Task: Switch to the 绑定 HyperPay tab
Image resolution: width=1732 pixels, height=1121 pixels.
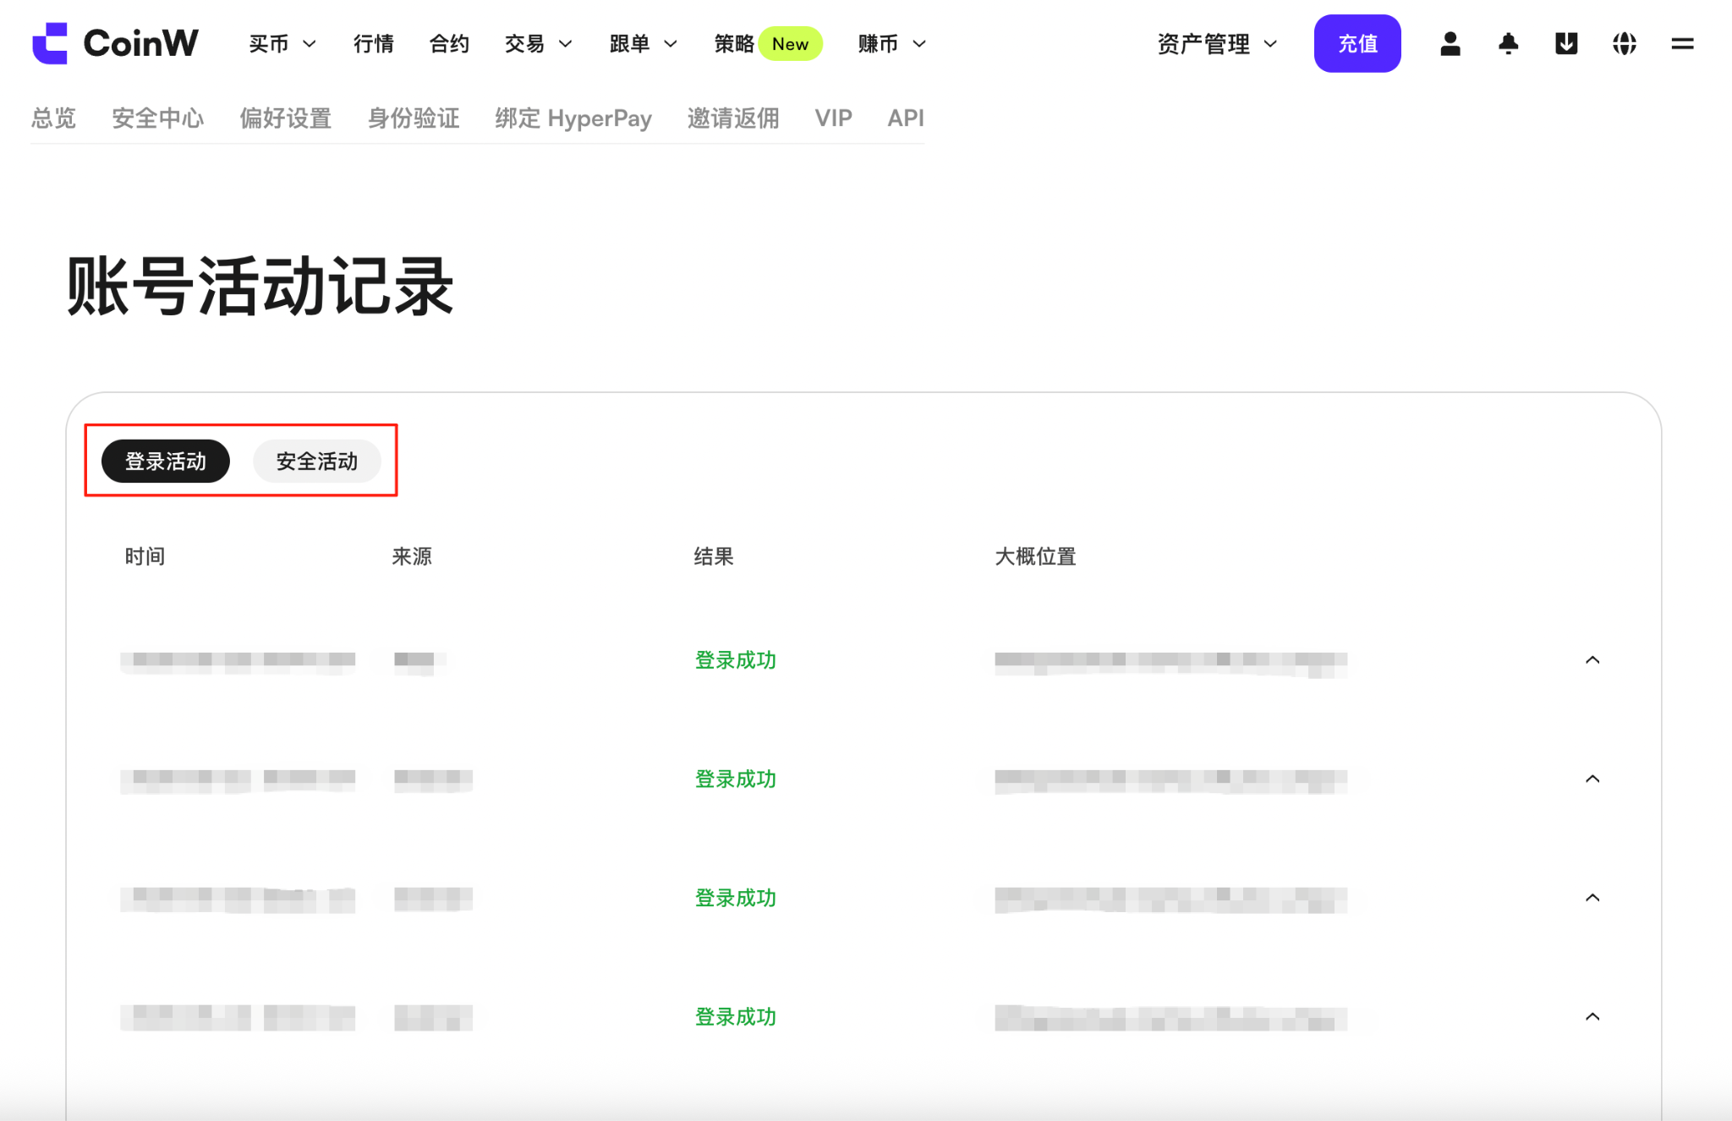Action: click(573, 118)
